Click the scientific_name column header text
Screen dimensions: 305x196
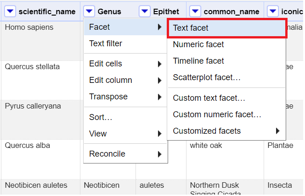(x=47, y=11)
